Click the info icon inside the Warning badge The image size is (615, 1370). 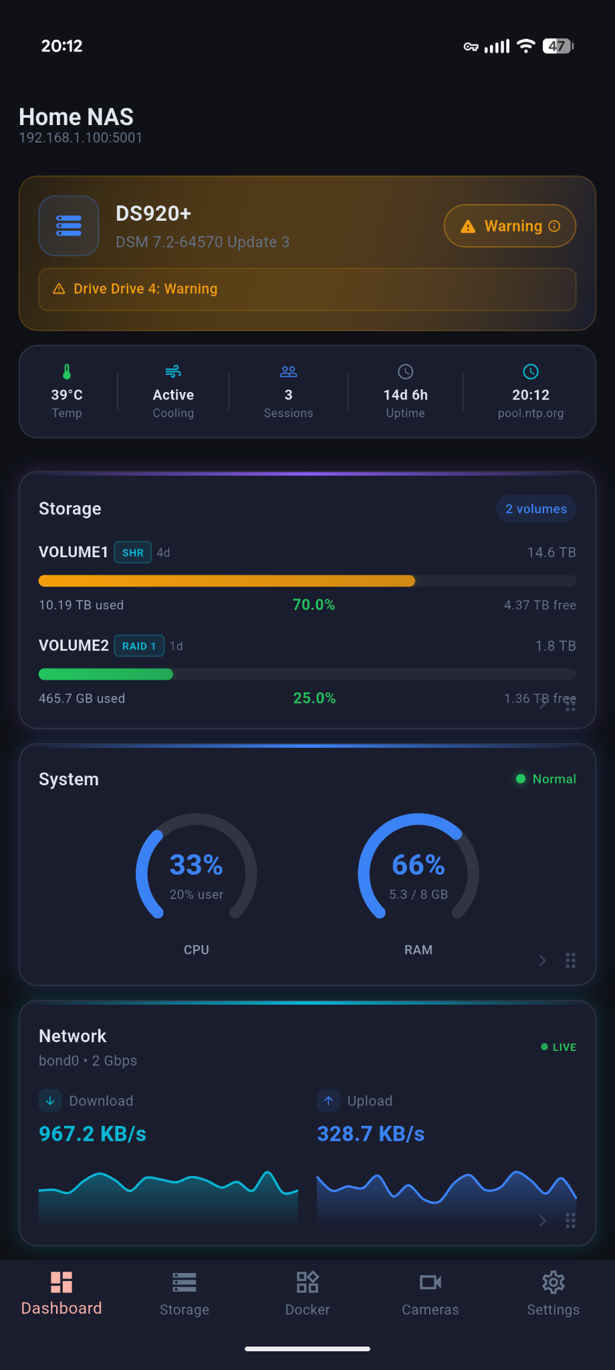(554, 226)
